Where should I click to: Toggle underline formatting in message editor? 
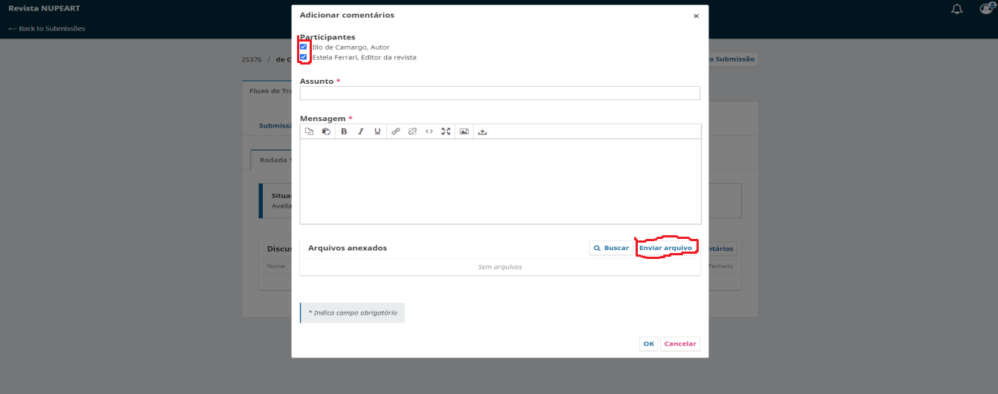(x=377, y=131)
